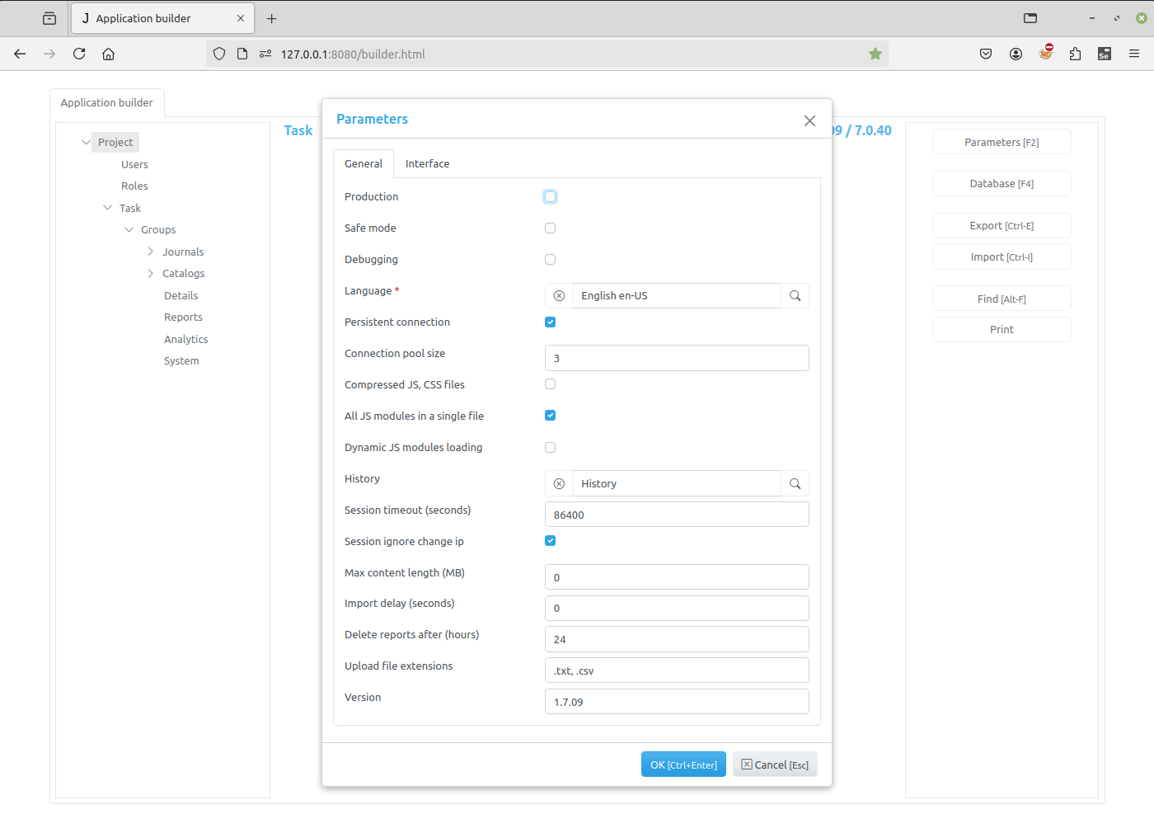Open the Language lookup with the magnifier icon
The width and height of the screenshot is (1154, 814).
pos(795,295)
